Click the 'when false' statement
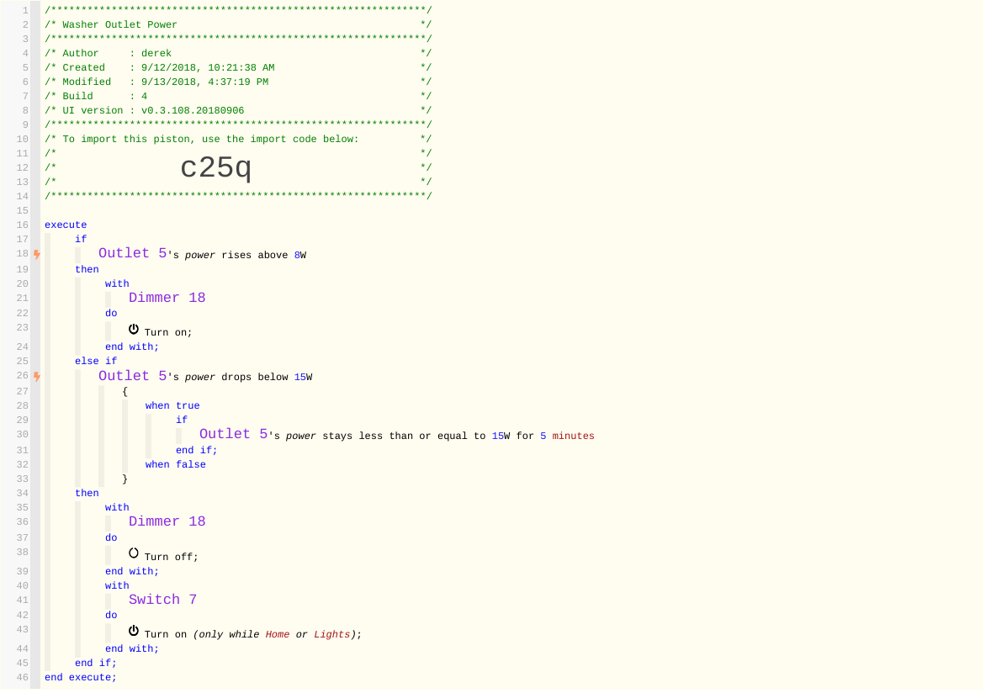Screen dimensions: 991x693 [x=176, y=465]
